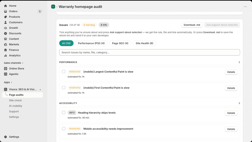
Task: Filter issues by 8 info badge
Action: (x=104, y=25)
